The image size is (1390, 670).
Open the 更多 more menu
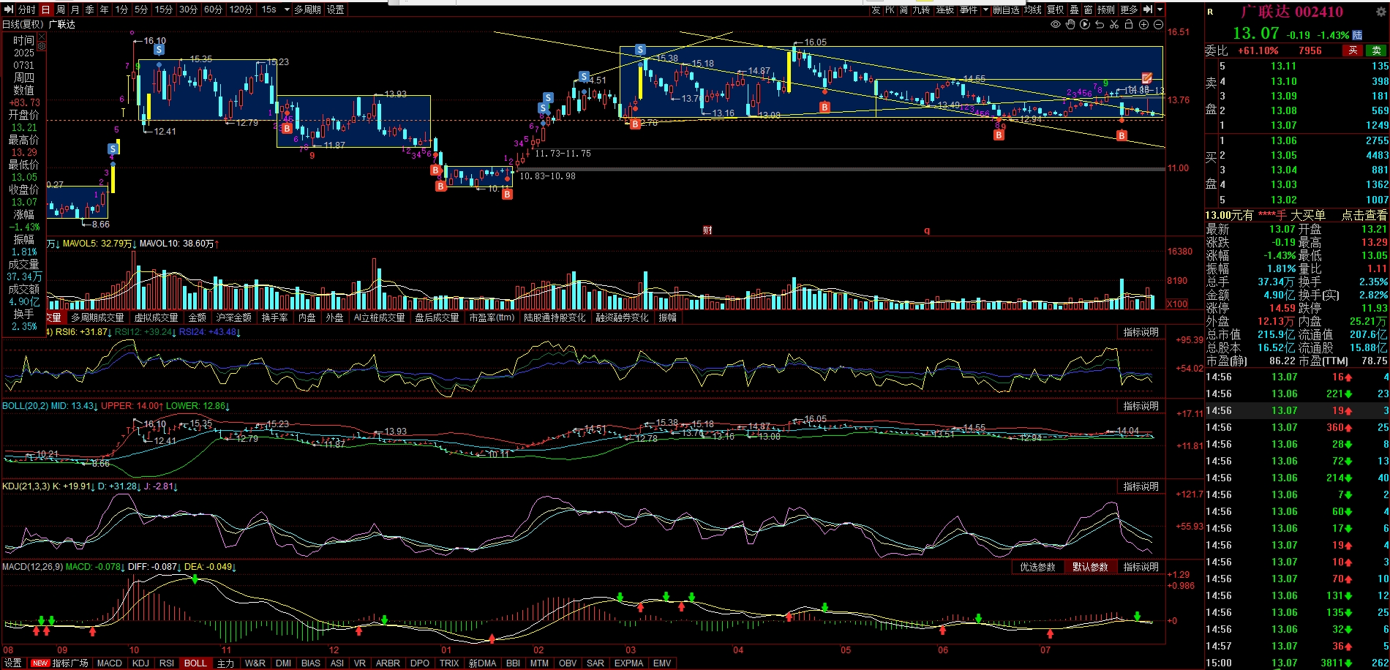click(1129, 10)
